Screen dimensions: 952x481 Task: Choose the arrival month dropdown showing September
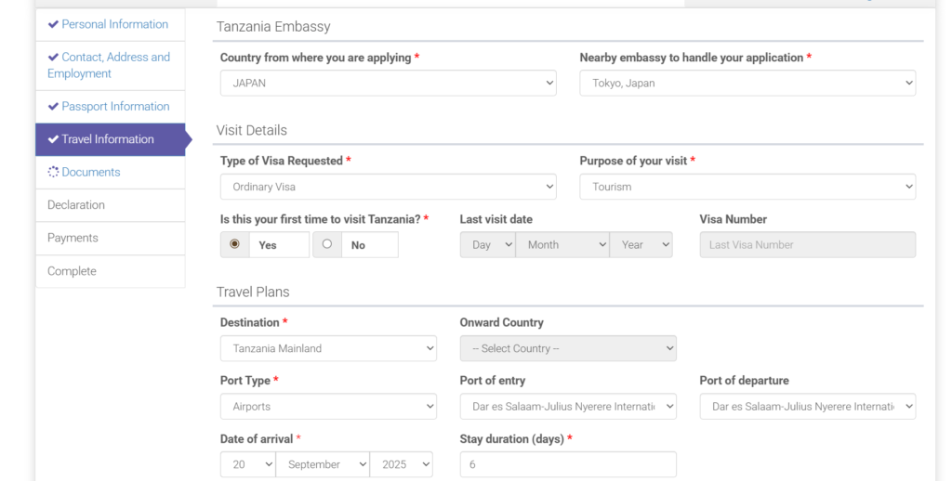coord(324,464)
